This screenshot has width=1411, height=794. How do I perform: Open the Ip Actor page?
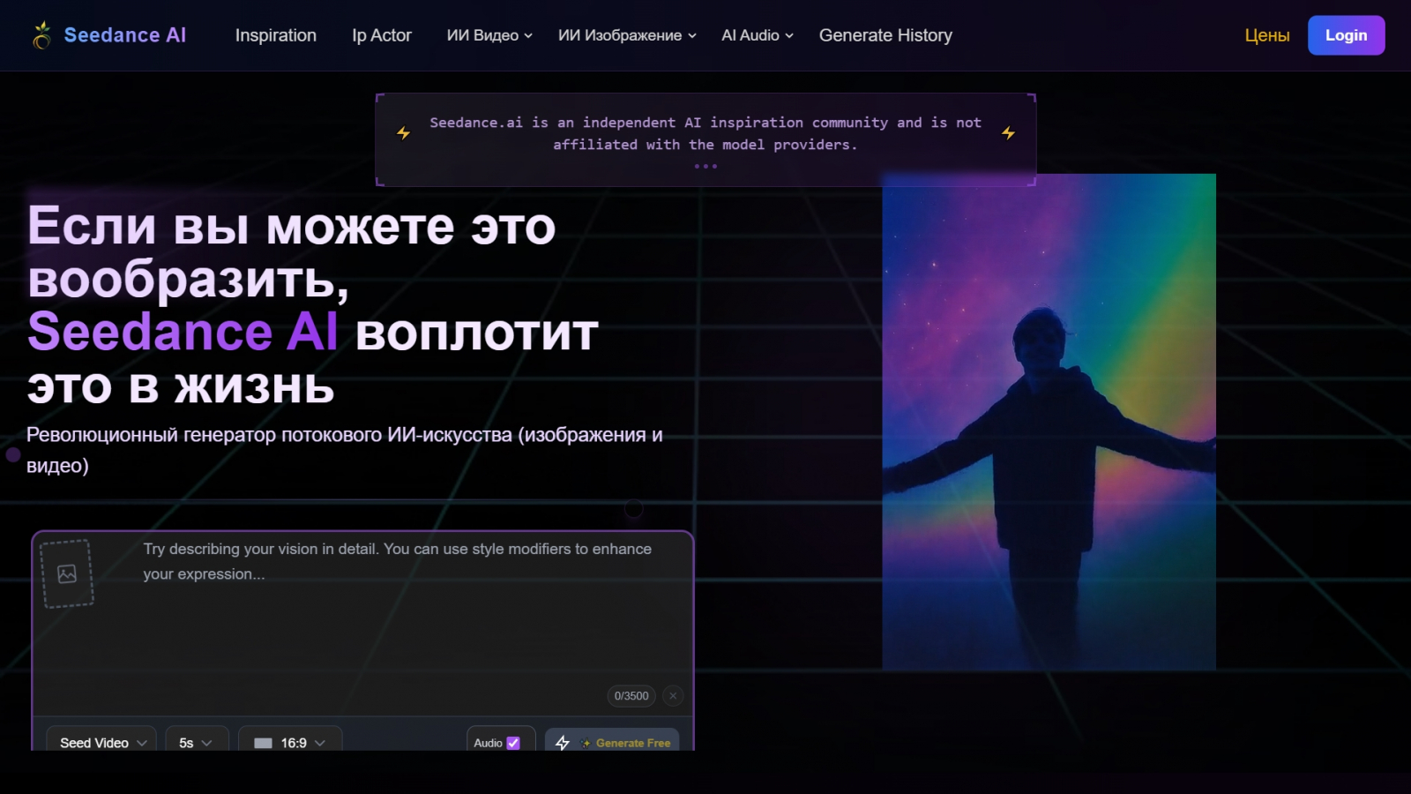[x=382, y=35]
